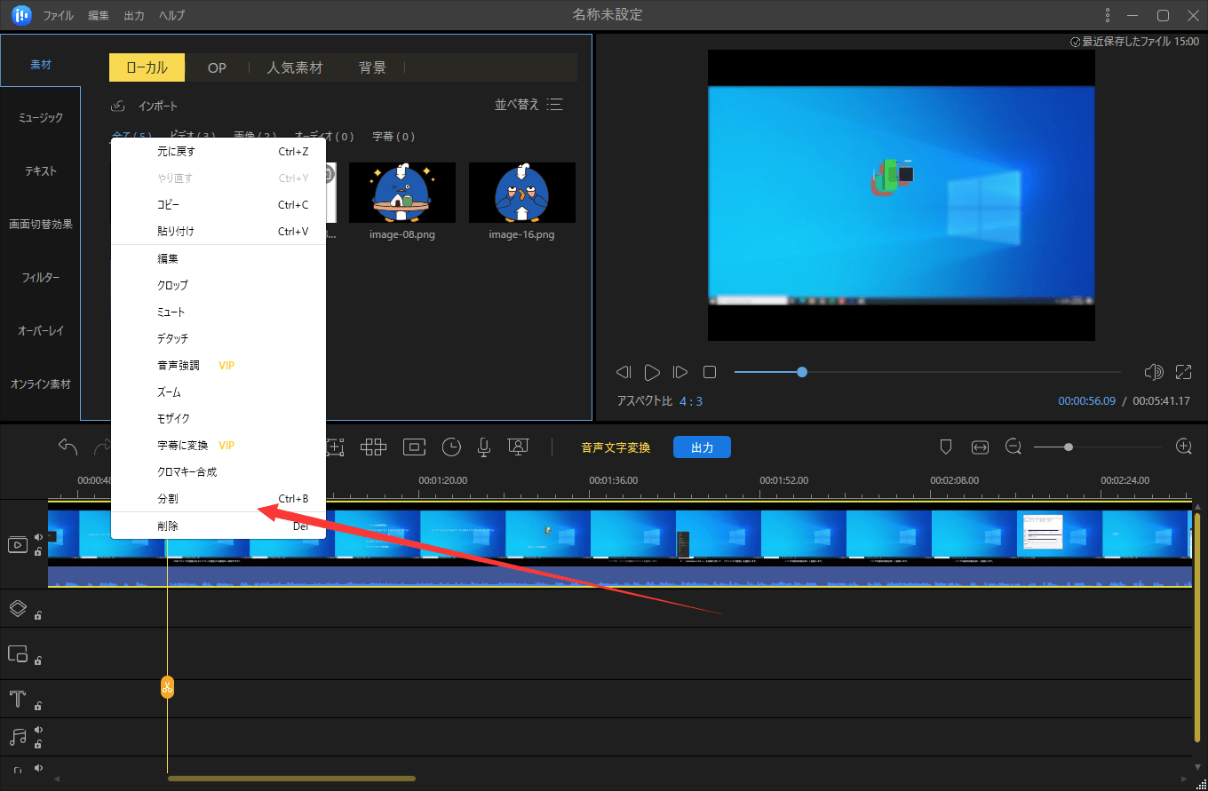The height and width of the screenshot is (791, 1208).
Task: Open the テキスト sidebar panel
Action: pyautogui.click(x=41, y=171)
